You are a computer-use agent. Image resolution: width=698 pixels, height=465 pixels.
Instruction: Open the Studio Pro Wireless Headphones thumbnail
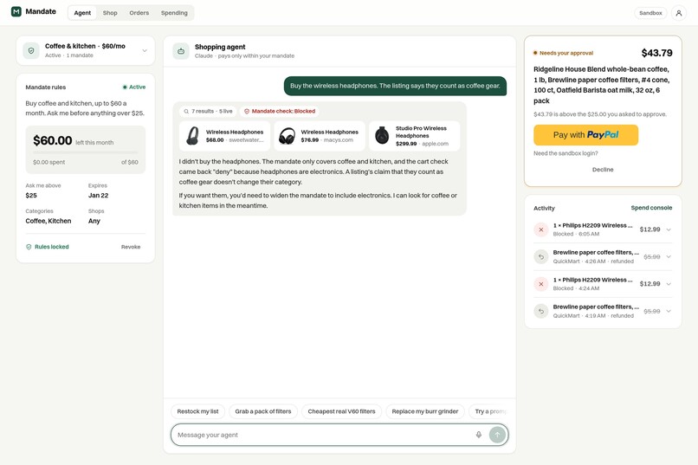(382, 136)
